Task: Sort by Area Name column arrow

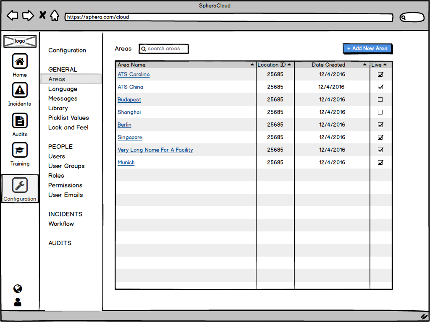Action: [x=252, y=65]
